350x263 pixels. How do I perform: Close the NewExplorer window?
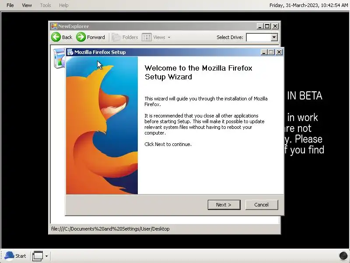coord(275,26)
